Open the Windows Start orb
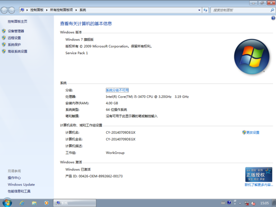Image resolution: width=276 pixels, height=207 pixels. point(7,203)
